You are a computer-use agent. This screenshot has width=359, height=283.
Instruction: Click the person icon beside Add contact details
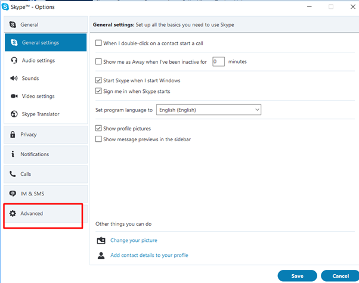101,256
